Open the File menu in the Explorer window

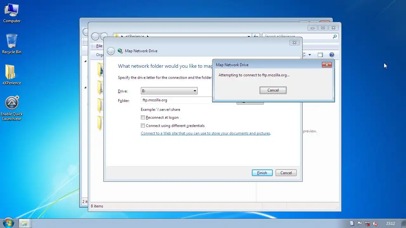pos(99,46)
